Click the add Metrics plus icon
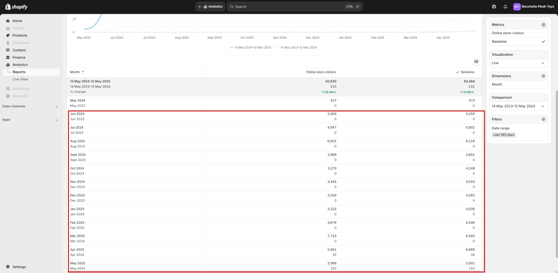558x273 pixels. tap(543, 25)
